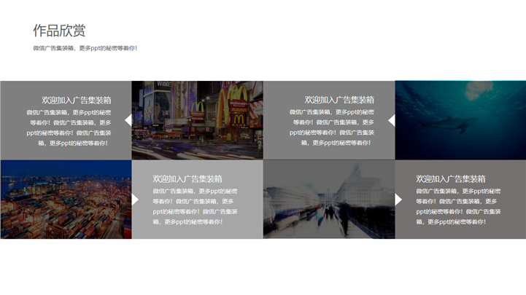
Task: Select the body paragraph left of the shark photo
Action: [333, 128]
